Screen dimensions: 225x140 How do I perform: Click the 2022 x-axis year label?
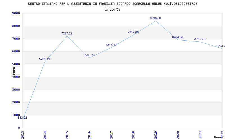tap(222, 135)
